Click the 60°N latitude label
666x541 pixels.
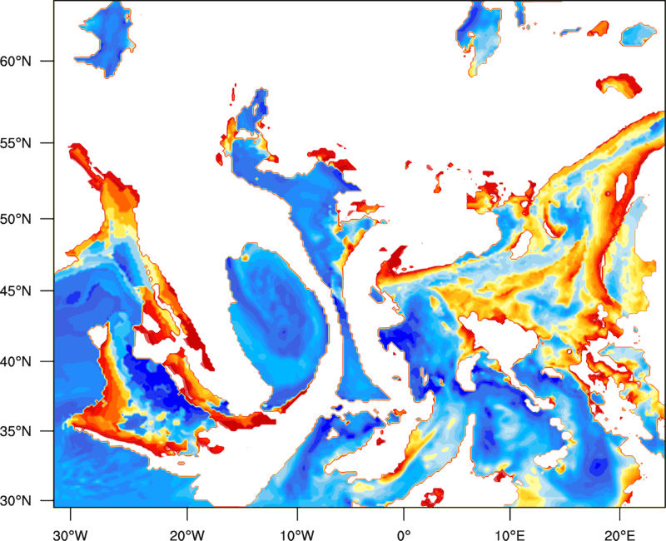click(x=16, y=61)
